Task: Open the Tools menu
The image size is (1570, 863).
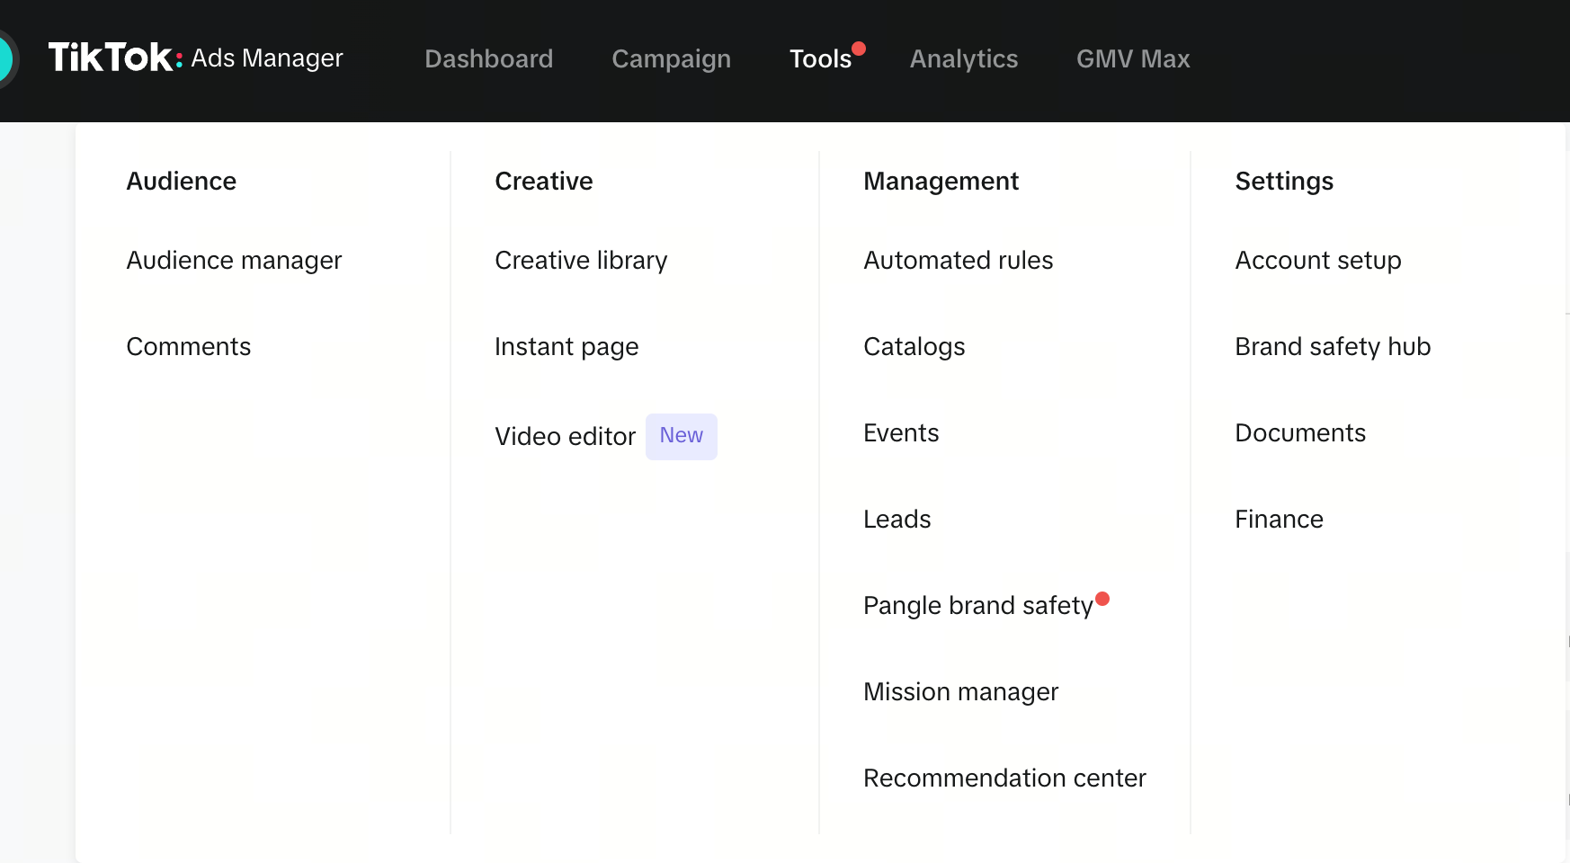Action: point(820,58)
